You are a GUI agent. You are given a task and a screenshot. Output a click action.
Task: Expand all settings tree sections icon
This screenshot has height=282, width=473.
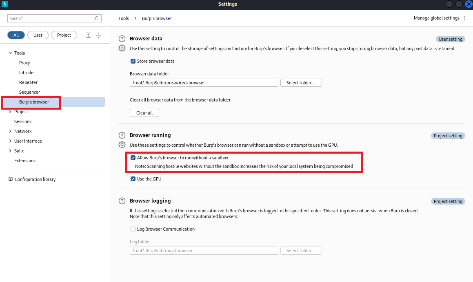click(88, 35)
